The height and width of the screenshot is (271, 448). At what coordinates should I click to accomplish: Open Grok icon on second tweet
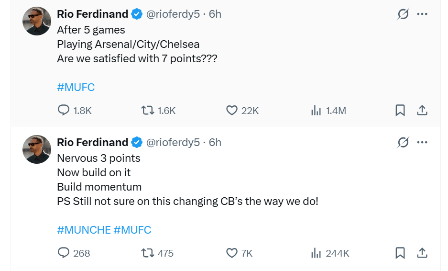[x=403, y=142]
